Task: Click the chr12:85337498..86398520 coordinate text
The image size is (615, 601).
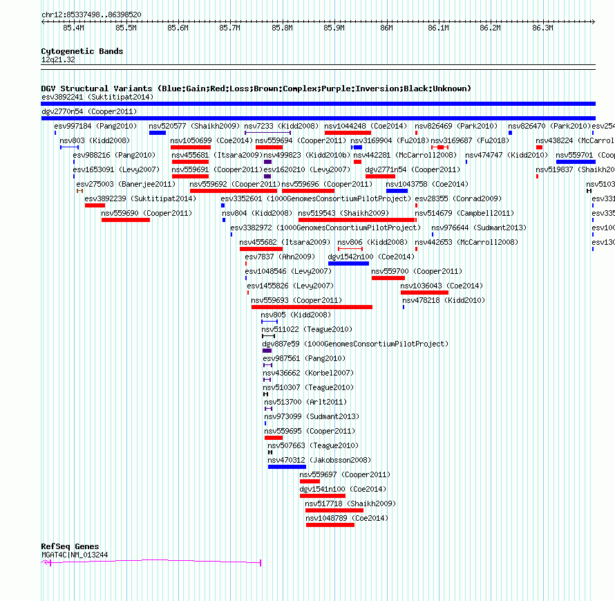Action: point(91,15)
